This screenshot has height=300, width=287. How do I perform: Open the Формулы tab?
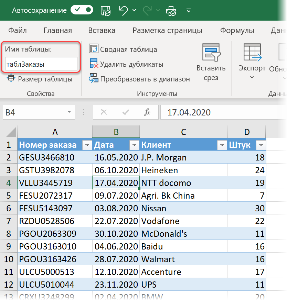(237, 31)
